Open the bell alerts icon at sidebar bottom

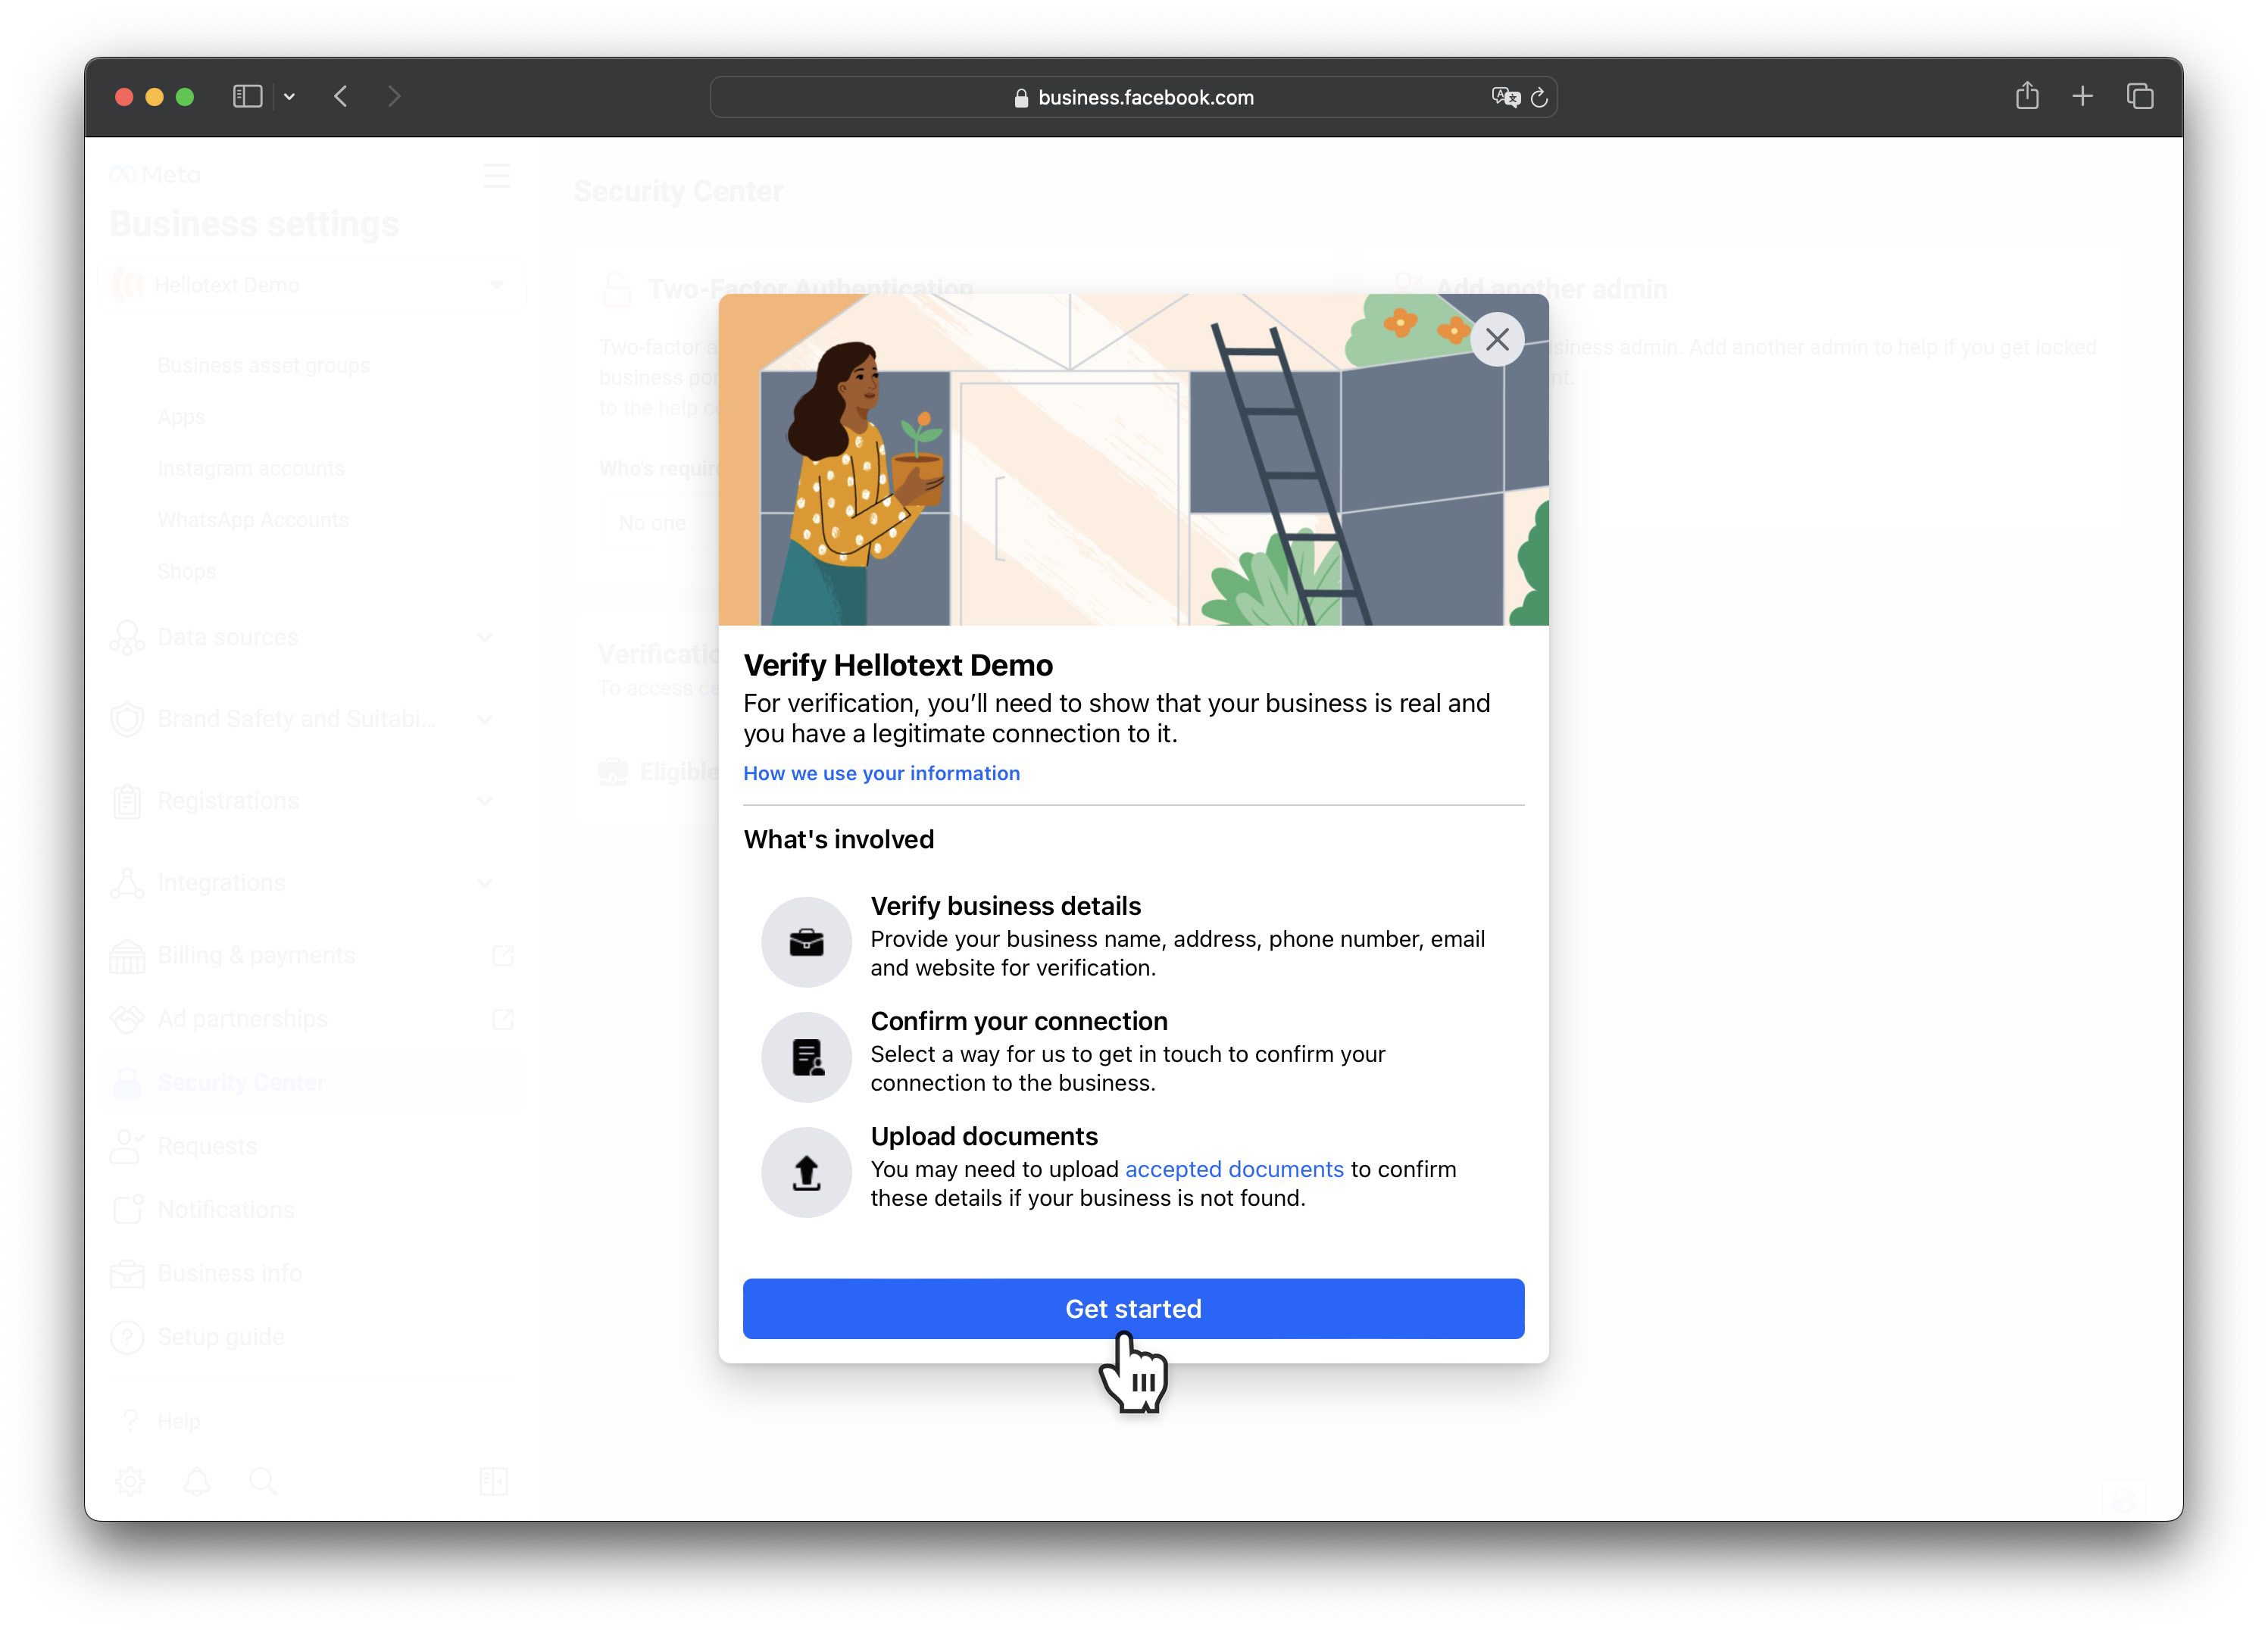pos(197,1481)
